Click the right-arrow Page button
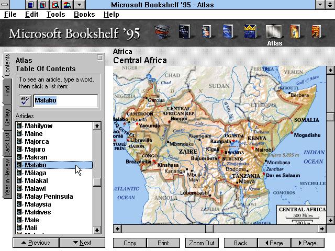The image size is (335, 251). 308,243
